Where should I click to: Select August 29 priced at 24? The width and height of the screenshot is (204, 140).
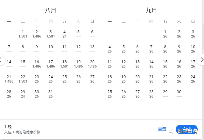tap(23, 94)
